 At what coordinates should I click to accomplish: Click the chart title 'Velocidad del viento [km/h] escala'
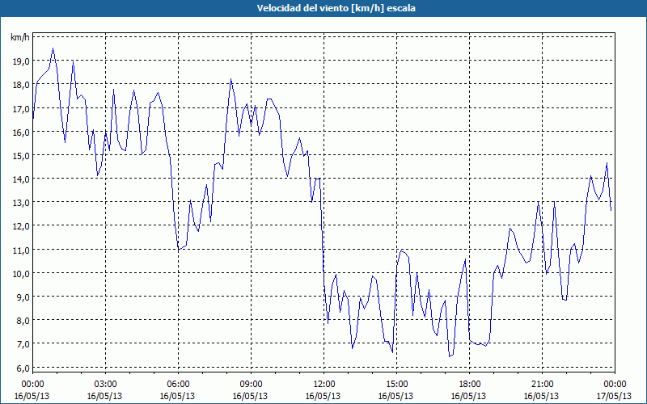click(x=336, y=8)
